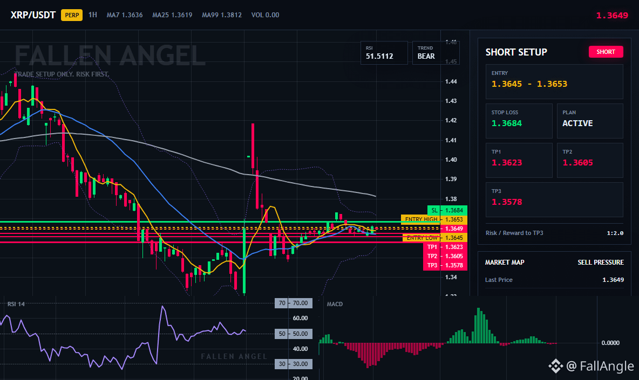This screenshot has height=380, width=639.
Task: Click the green SL 1.3684 price tag
Action: click(447, 210)
